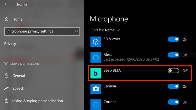Open the Sort by Name dropdown
Image resolution: width=196 pixels, height=110 pixels.
(x=106, y=30)
